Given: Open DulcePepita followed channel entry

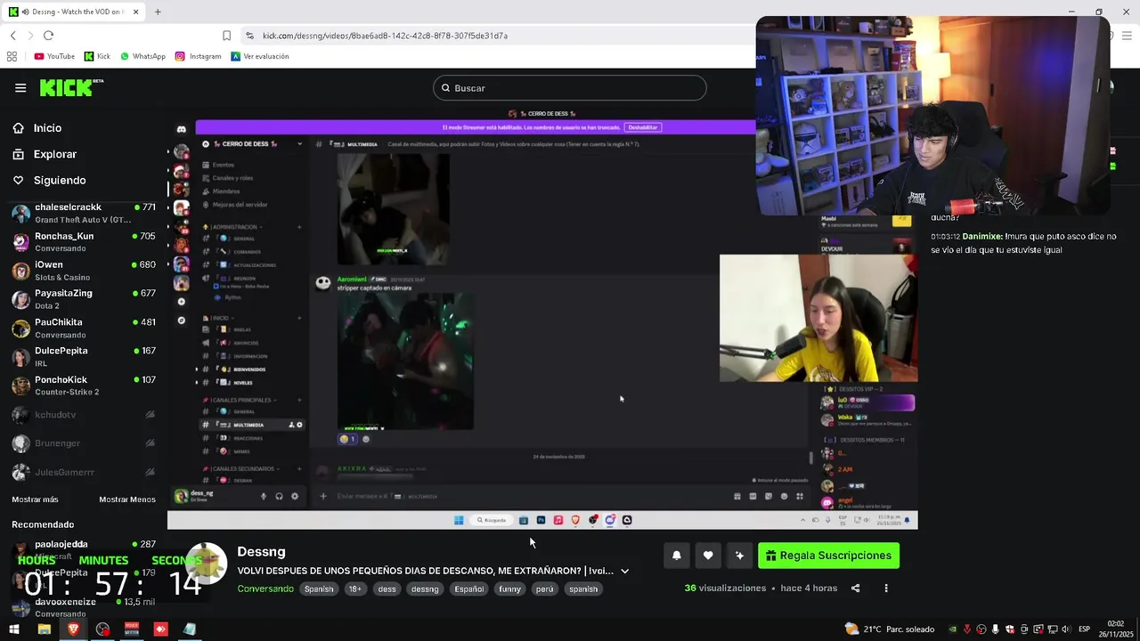Looking at the screenshot, I should tap(84, 356).
